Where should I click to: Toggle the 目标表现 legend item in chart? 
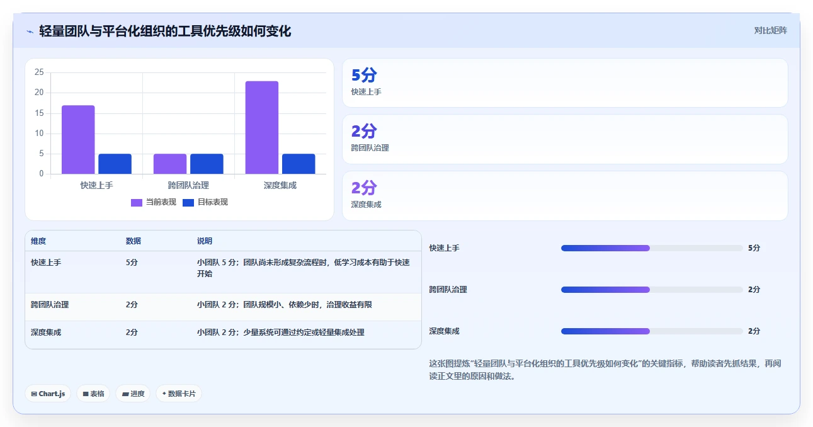coord(205,202)
